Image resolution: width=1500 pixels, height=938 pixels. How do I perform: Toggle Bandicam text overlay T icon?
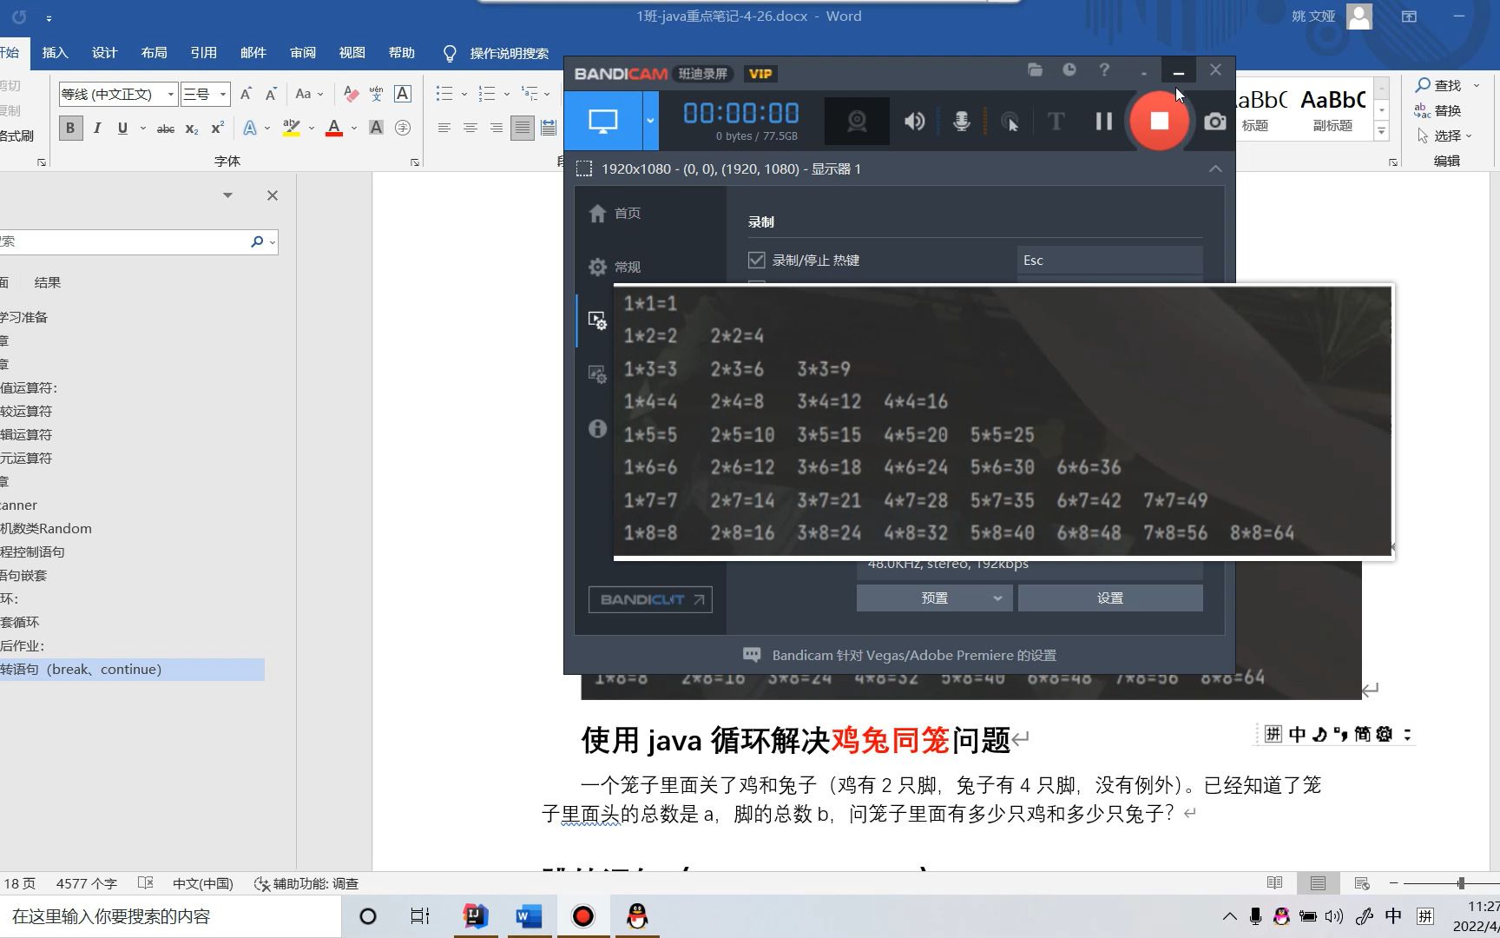(x=1056, y=122)
